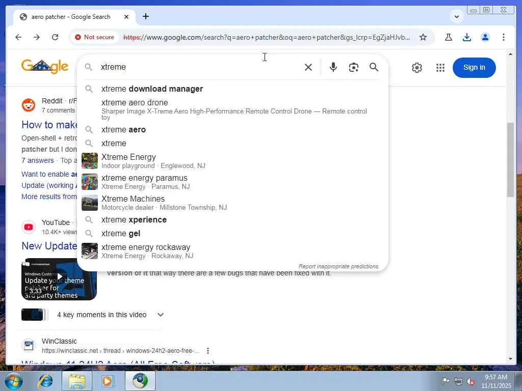Select suggestion xtreme xperience
Screen dimensions: 522x391
click(x=232, y=220)
